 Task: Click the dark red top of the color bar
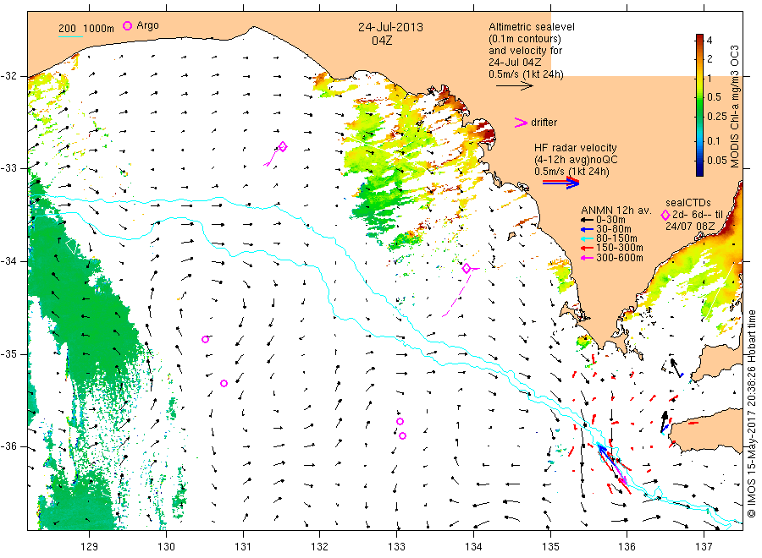coord(700,37)
